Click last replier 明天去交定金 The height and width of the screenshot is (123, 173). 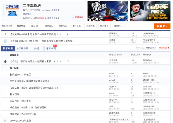point(149,40)
